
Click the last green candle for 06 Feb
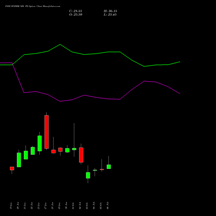click(x=109, y=167)
